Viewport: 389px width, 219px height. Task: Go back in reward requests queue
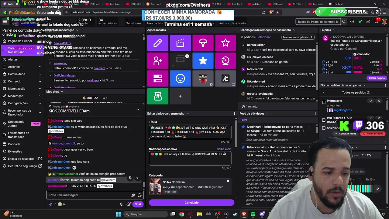click(324, 92)
